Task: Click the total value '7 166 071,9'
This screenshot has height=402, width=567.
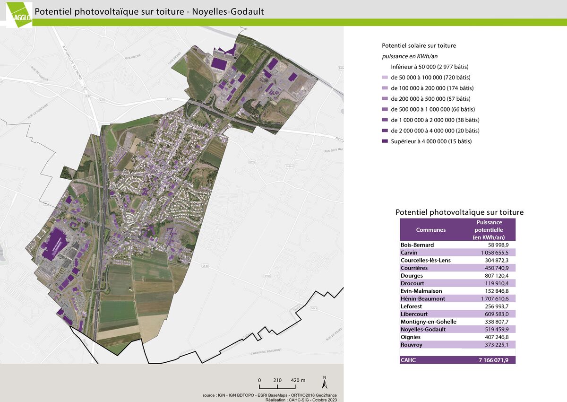Action: 493,360
